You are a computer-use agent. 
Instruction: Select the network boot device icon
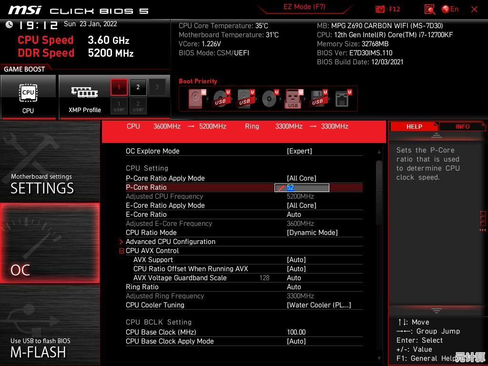(x=343, y=98)
